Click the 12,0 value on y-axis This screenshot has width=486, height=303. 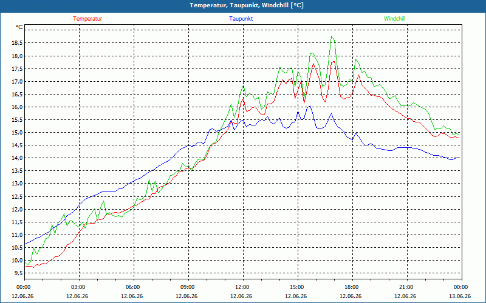click(17, 209)
